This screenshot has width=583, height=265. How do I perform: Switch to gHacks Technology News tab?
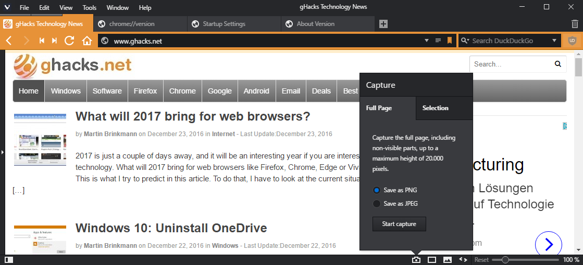(x=46, y=24)
